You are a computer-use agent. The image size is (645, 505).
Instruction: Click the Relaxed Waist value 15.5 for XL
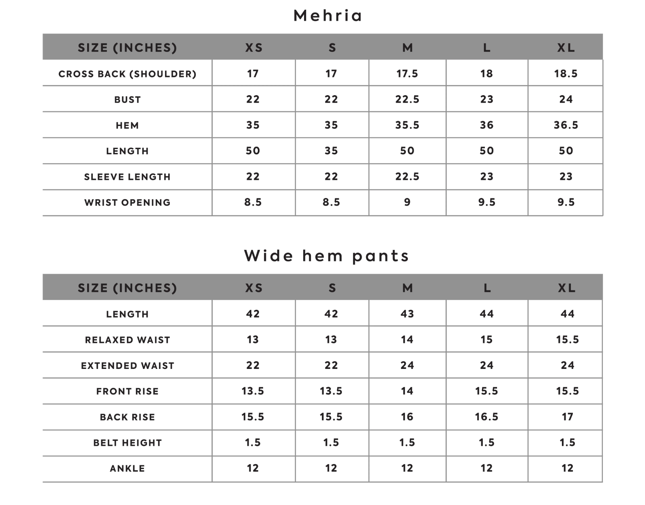pos(567,340)
